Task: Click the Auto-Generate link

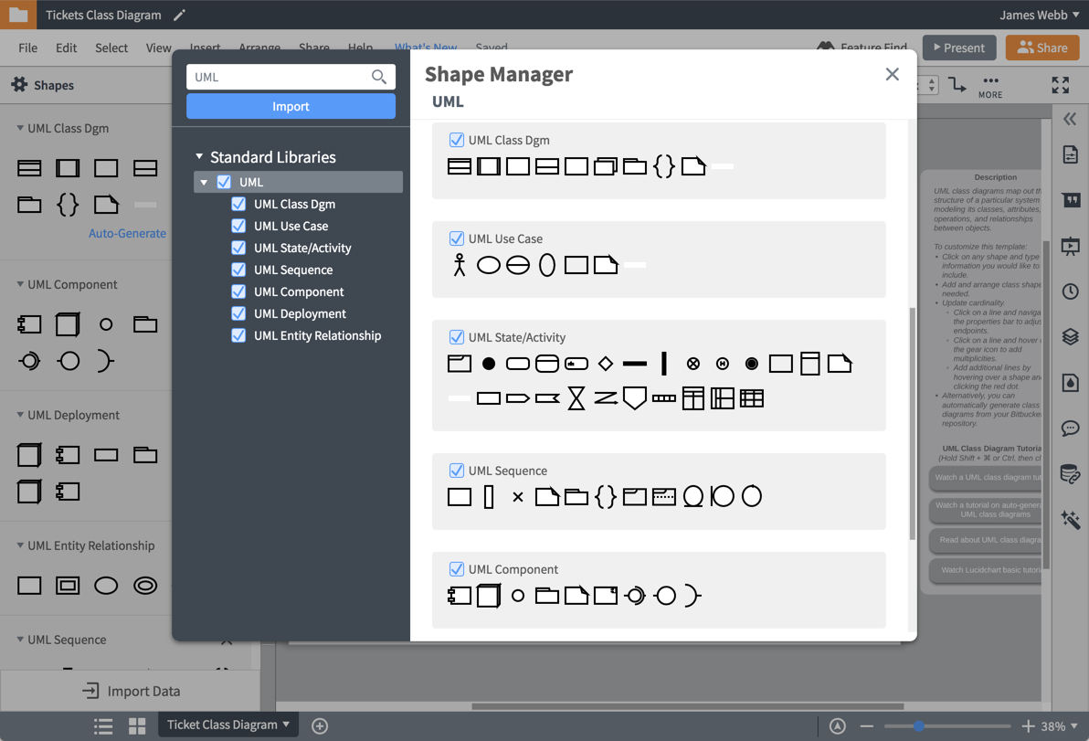Action: (127, 233)
